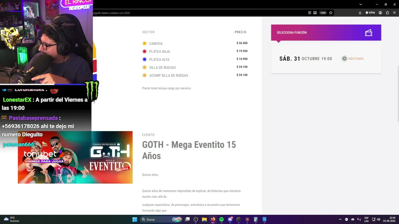The image size is (399, 224).
Task: Click the install/save page icon in address bar
Action: pyautogui.click(x=315, y=13)
